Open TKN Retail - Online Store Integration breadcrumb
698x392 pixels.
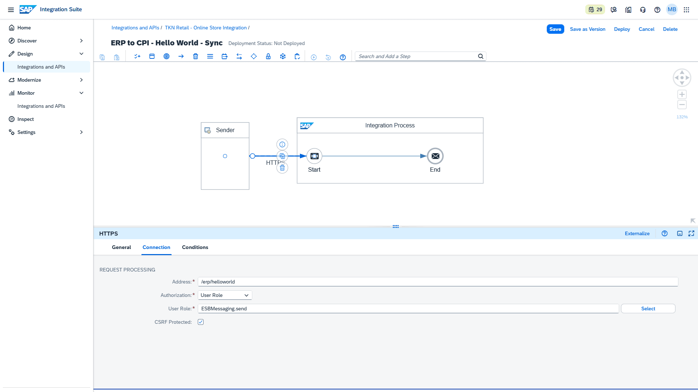(206, 28)
